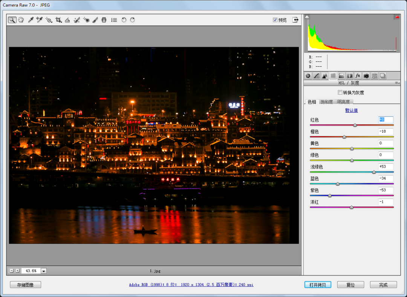Viewport: 407px width, 297px height.
Task: Open the HSL panel flyout menu
Action: (397, 83)
